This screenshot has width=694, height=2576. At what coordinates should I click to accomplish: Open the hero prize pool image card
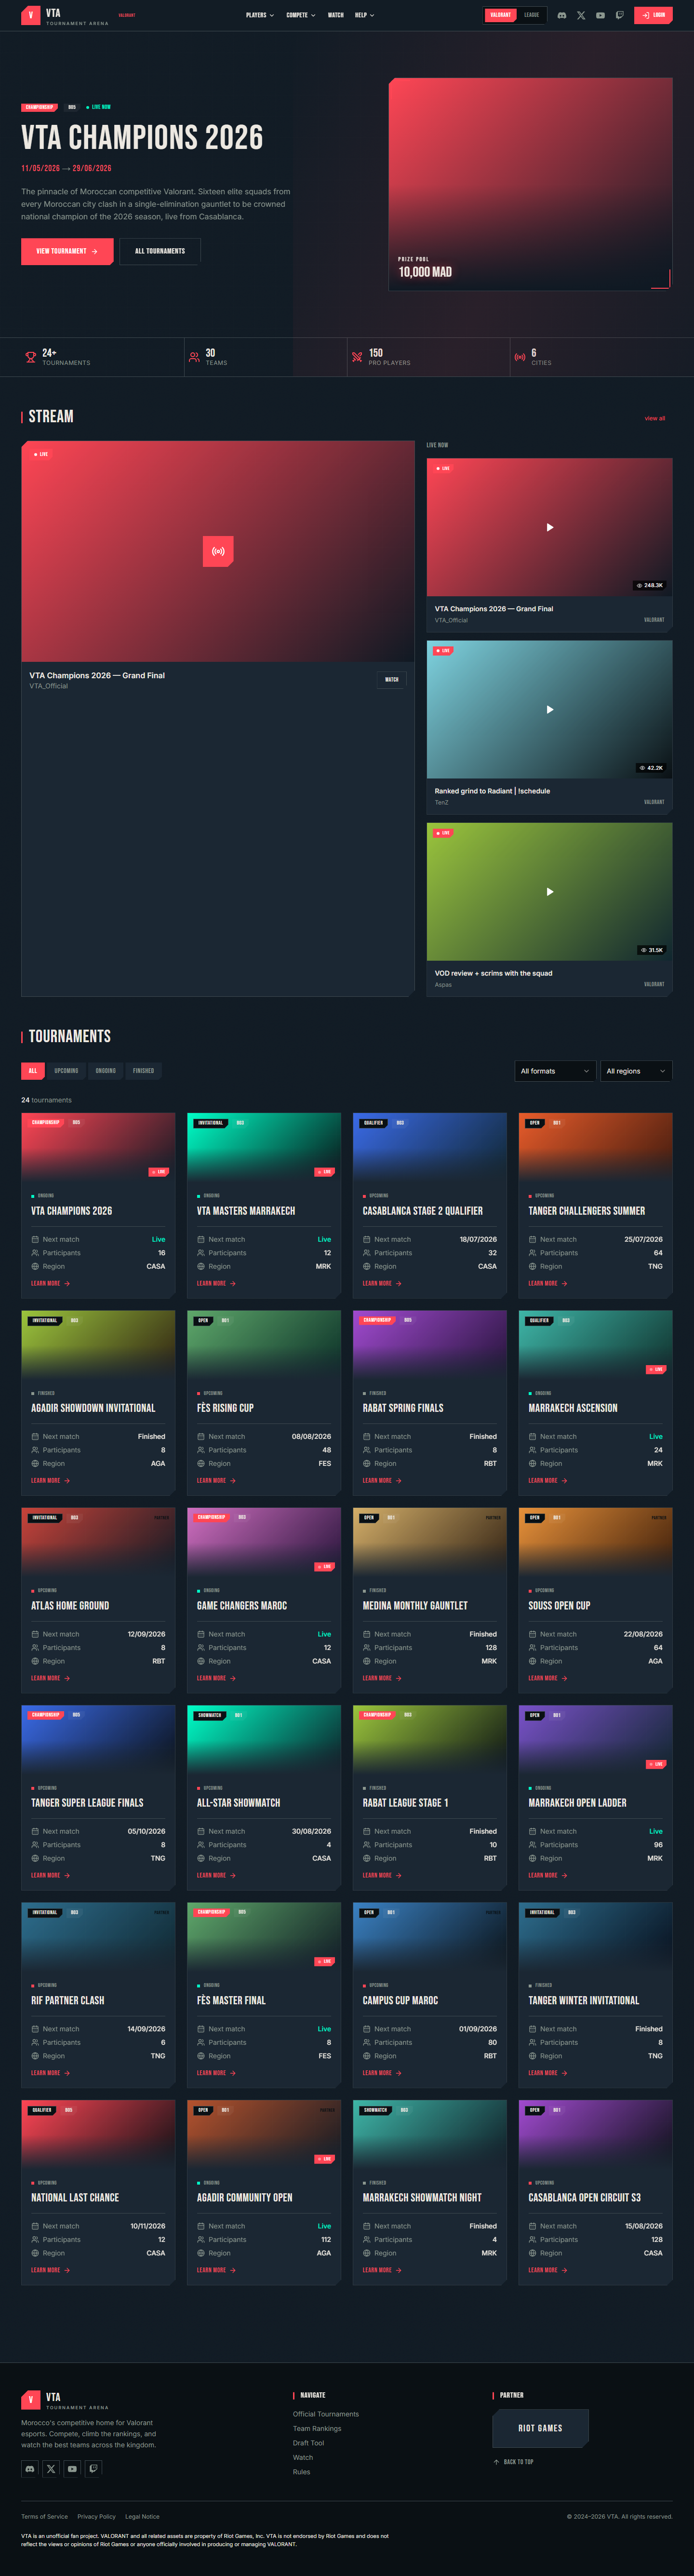(530, 184)
